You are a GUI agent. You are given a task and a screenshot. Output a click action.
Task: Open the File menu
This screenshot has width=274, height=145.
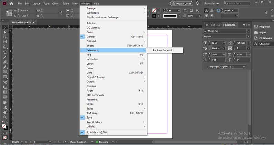20,3
